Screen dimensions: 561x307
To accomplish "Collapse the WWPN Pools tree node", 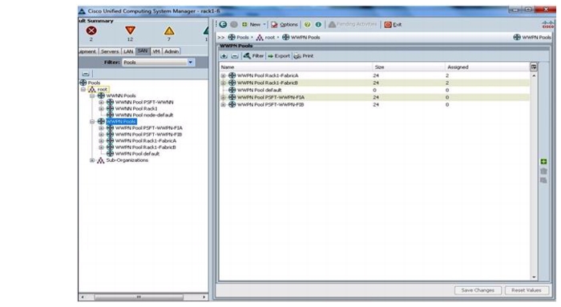I will pos(92,122).
